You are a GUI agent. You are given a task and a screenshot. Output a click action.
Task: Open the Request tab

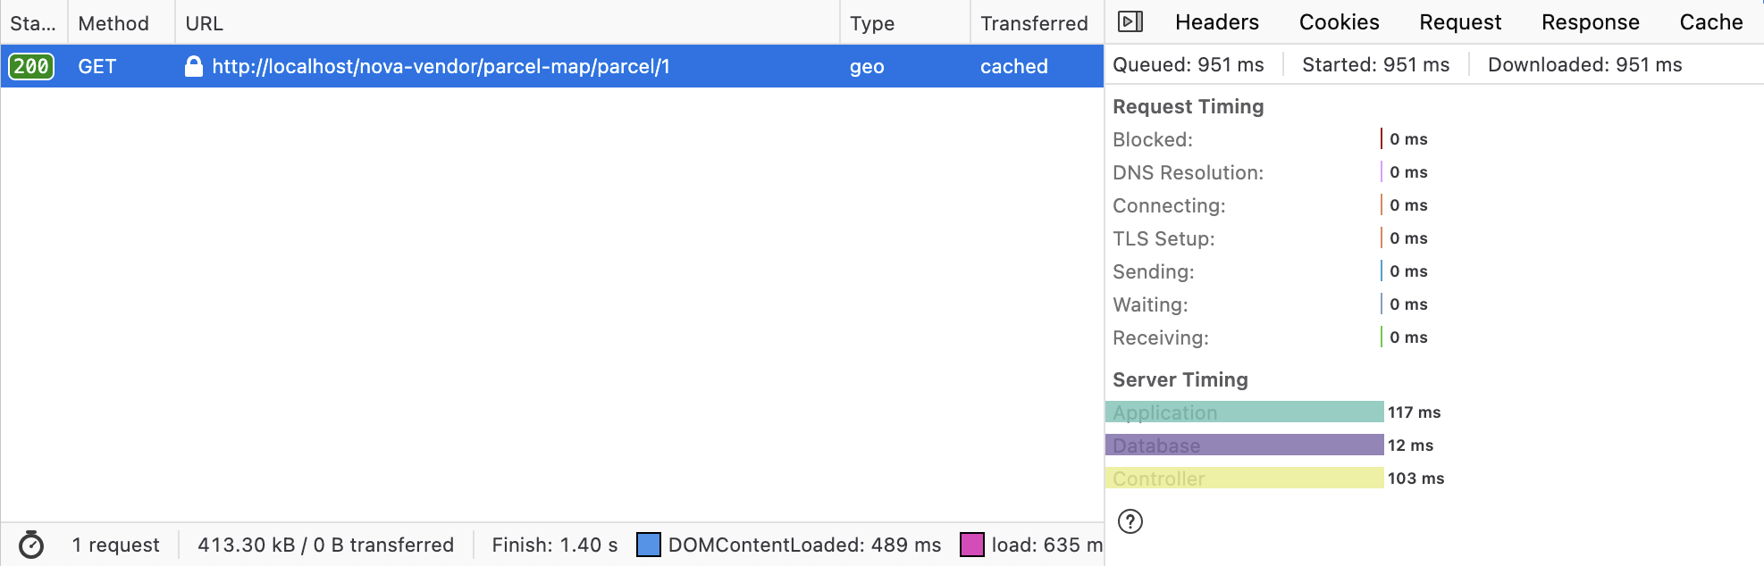pyautogui.click(x=1460, y=22)
